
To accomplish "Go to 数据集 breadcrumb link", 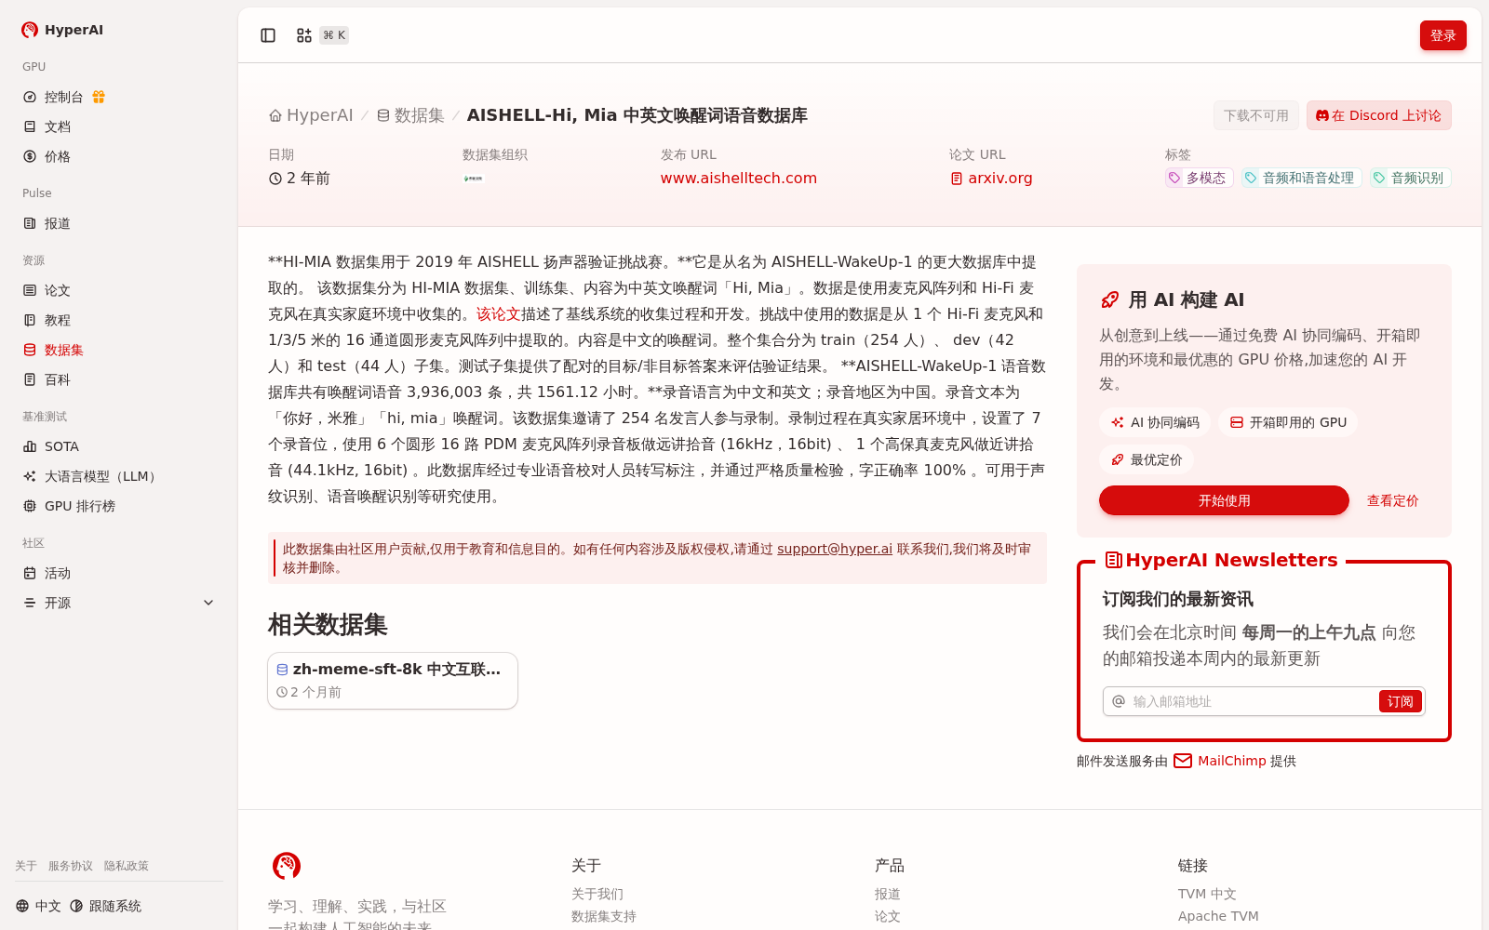I will point(410,115).
